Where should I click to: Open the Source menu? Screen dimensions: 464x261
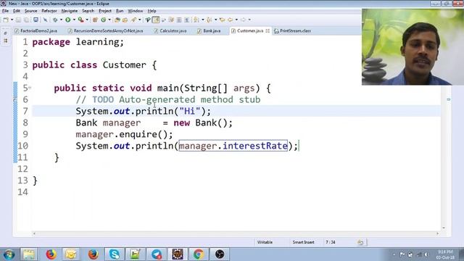click(30, 11)
